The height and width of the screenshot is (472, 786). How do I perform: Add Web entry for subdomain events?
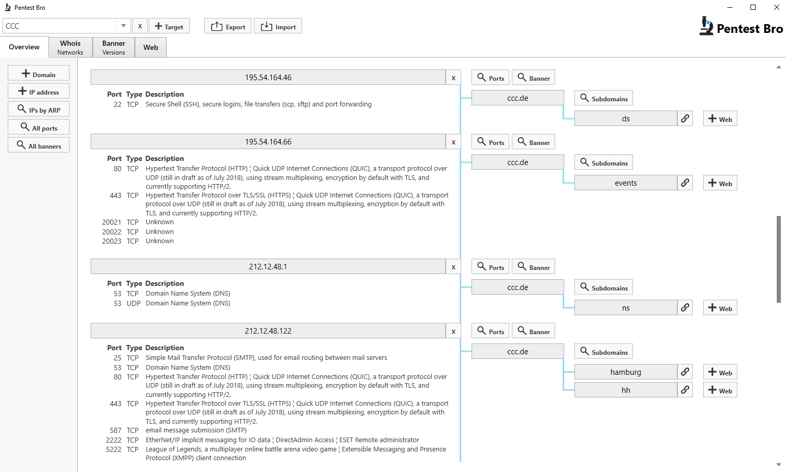tap(720, 183)
